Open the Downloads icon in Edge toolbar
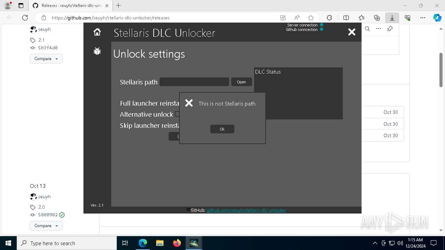The height and width of the screenshot is (250, 445). (x=392, y=18)
